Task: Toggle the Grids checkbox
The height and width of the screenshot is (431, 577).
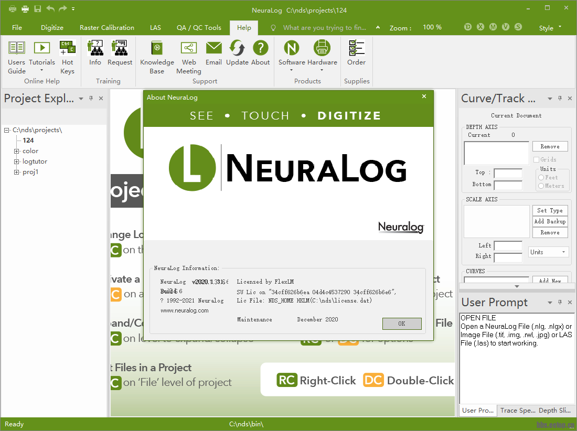Action: [537, 159]
